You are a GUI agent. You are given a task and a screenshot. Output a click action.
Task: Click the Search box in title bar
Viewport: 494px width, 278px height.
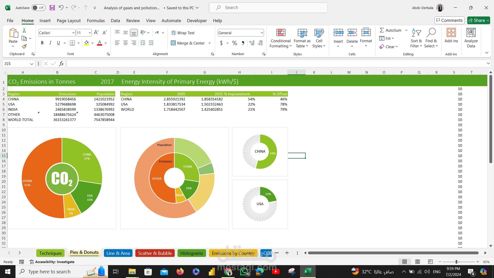point(268,8)
